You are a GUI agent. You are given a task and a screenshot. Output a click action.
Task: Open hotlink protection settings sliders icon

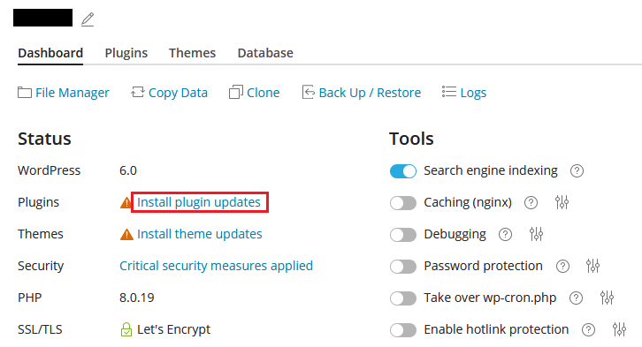tap(619, 329)
